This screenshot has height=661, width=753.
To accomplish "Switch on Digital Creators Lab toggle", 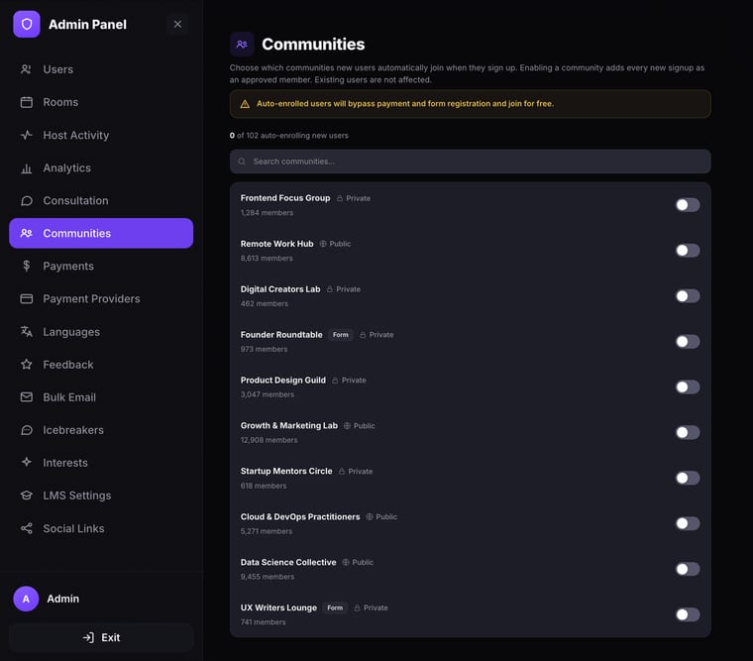I will [x=688, y=296].
